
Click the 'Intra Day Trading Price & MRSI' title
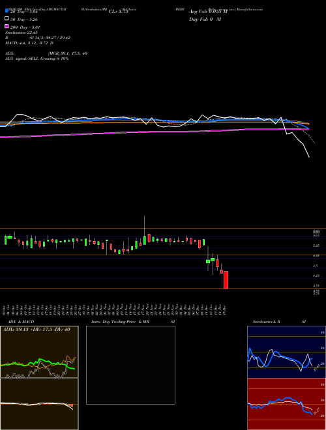click(x=133, y=322)
